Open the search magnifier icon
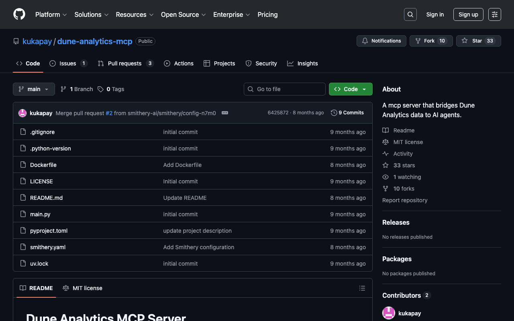Screen dimensions: 514x321 click(x=410, y=14)
